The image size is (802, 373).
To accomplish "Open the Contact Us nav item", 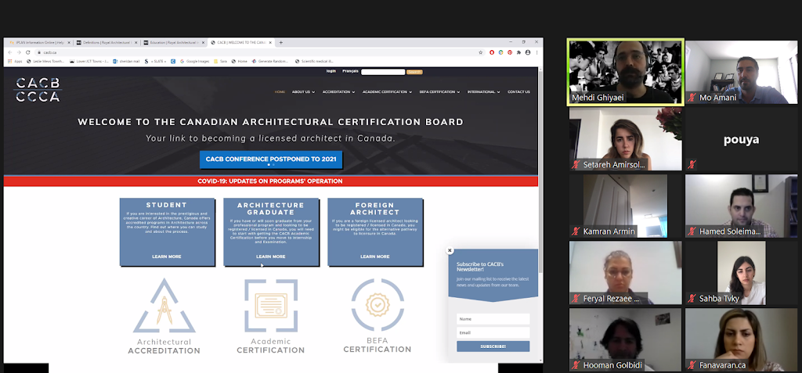I will 518,92.
